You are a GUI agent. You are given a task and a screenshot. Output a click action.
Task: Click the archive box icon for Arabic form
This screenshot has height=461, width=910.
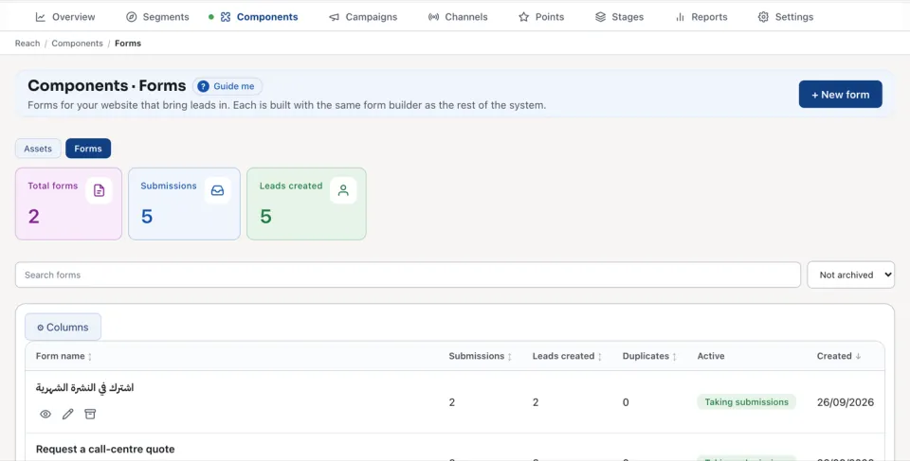(x=90, y=414)
